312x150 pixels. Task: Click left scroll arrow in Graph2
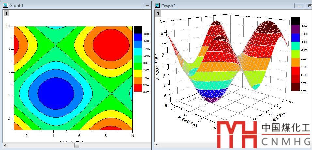pos(157,146)
